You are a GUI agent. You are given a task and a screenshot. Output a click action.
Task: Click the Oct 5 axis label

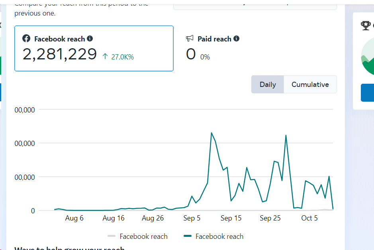tap(309, 218)
